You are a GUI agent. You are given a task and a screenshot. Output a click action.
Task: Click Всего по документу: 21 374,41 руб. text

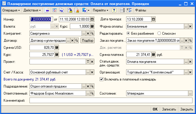(x=30, y=79)
